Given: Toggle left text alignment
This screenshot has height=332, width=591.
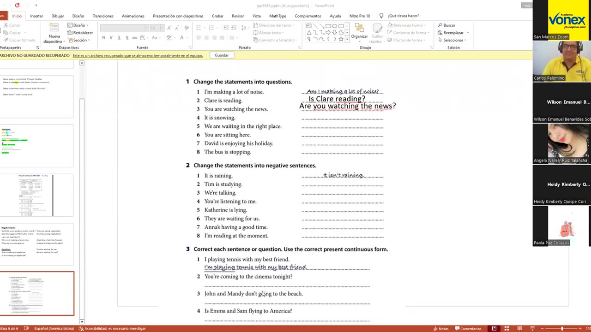Looking at the screenshot, I should [x=199, y=38].
